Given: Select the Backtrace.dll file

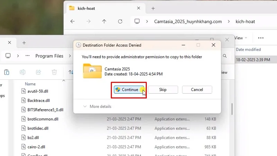Looking at the screenshot, I should [x=38, y=101].
